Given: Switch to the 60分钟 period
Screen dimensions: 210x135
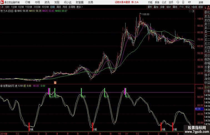Looking at the screenshot, I should pos(45,7).
